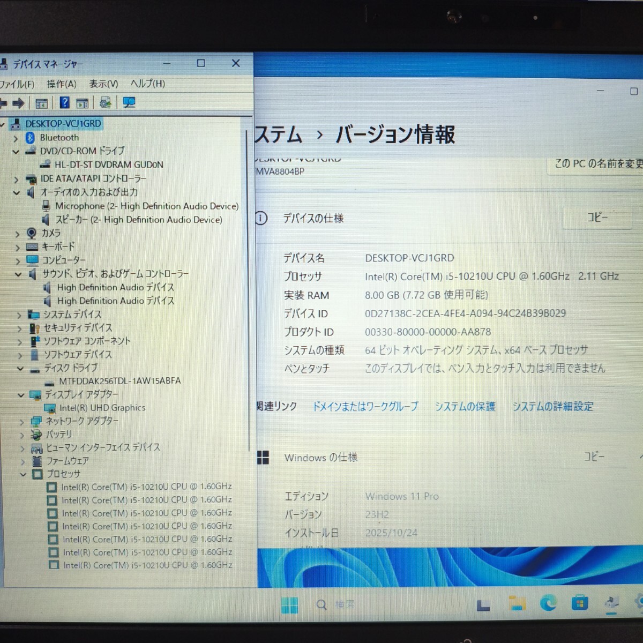Click Device Manager vertical scrollbar
Viewport: 643px width, 643px height.
(x=248, y=289)
